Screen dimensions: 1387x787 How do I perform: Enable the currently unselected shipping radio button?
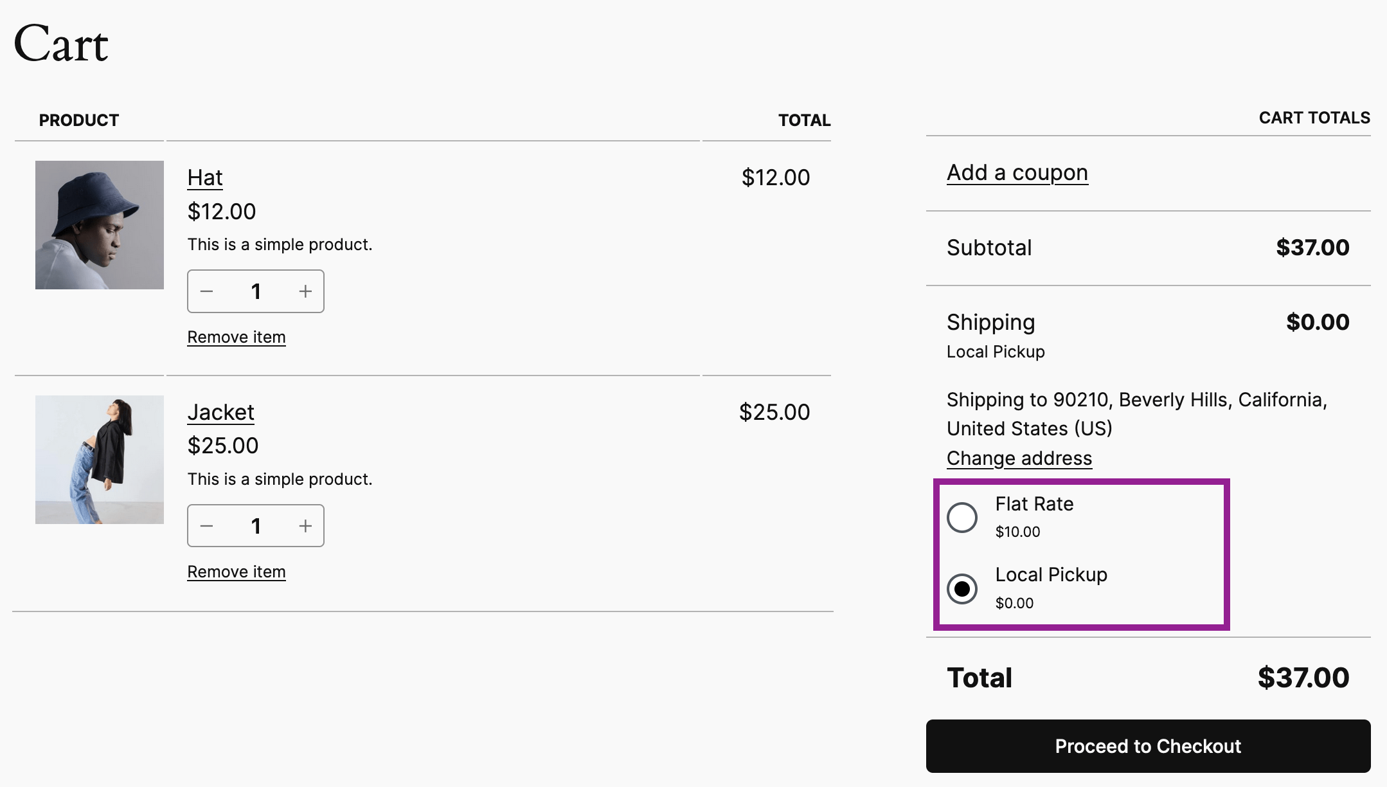pyautogui.click(x=962, y=517)
